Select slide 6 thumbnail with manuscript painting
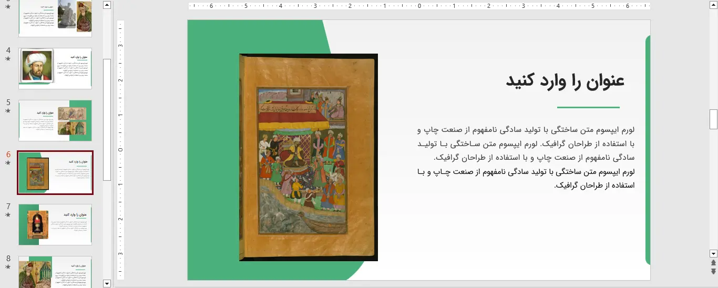The width and height of the screenshot is (718, 288). (x=55, y=173)
